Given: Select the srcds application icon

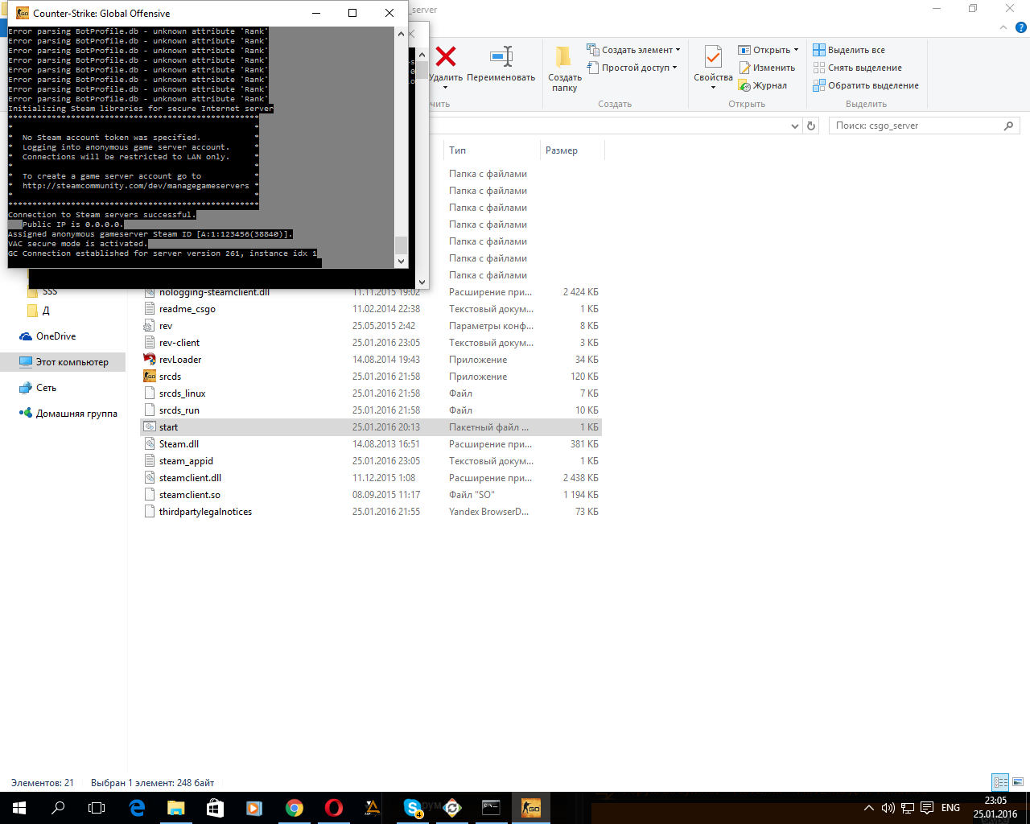Looking at the screenshot, I should [x=149, y=377].
